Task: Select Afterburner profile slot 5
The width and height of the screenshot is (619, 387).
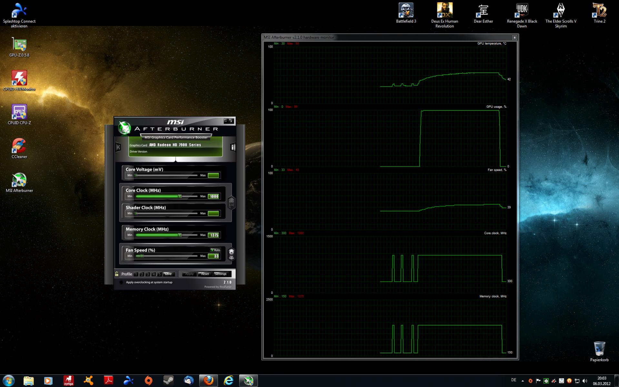Action: click(159, 274)
